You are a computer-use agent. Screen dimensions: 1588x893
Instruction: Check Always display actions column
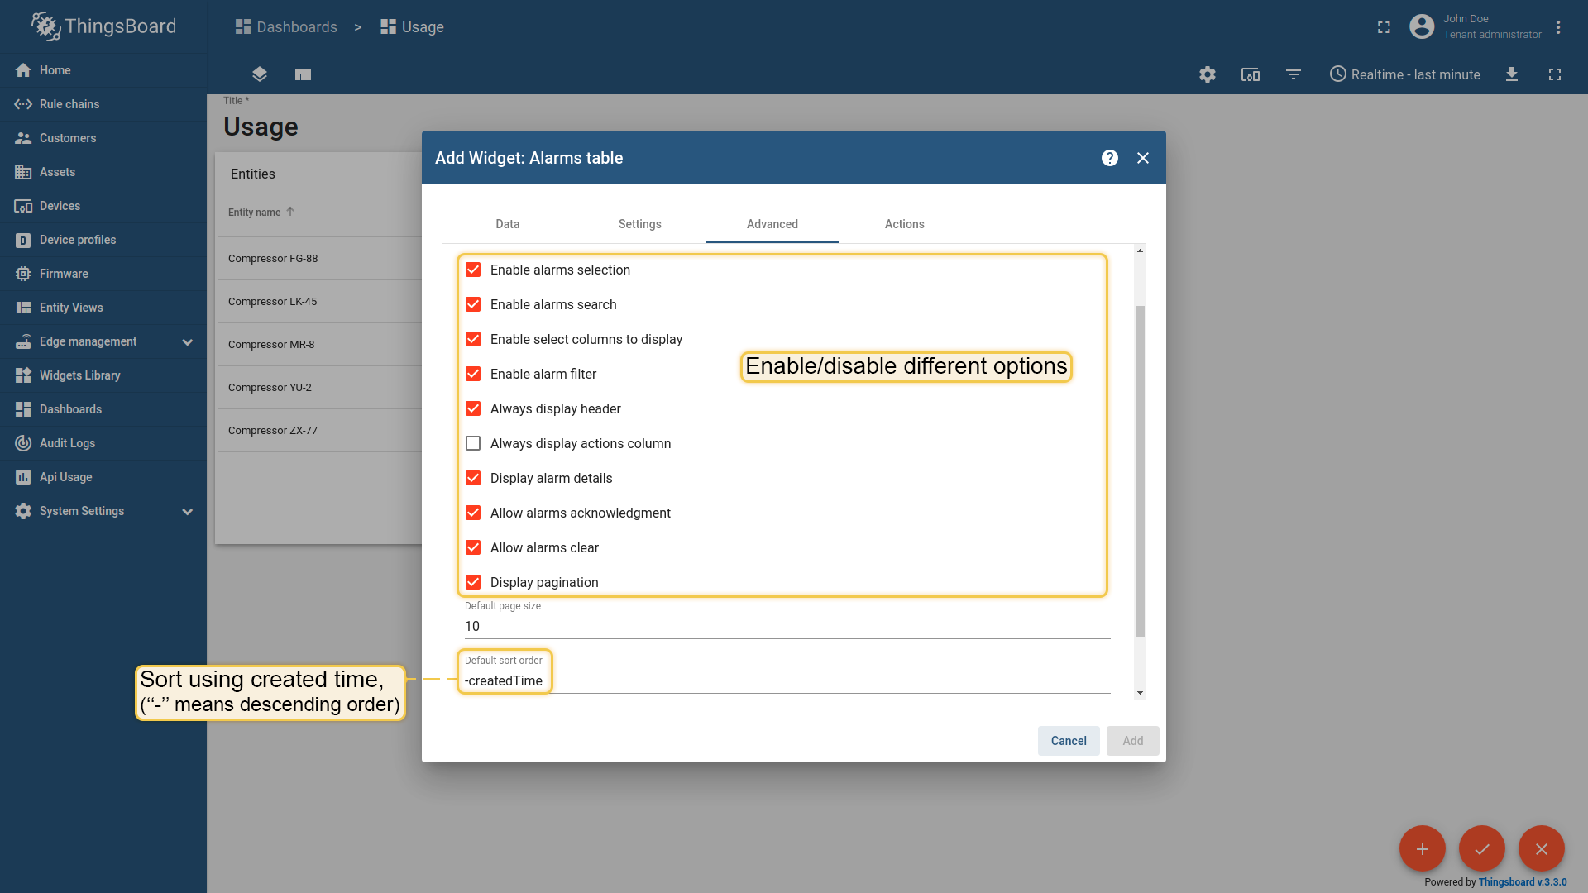point(473,443)
